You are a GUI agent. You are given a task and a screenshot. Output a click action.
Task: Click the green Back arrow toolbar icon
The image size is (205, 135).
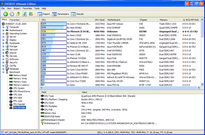point(6,14)
